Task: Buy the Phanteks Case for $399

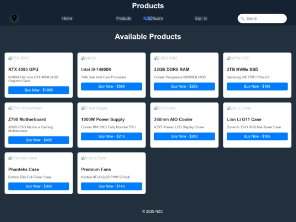Action: click(x=39, y=186)
